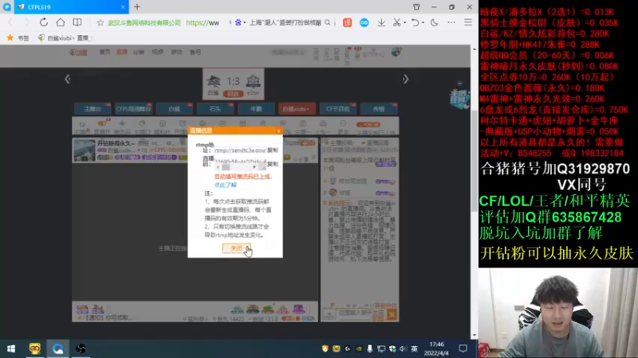This screenshot has width=638, height=358.
Task: Open the three-dots more tools menu
Action: 451,23
